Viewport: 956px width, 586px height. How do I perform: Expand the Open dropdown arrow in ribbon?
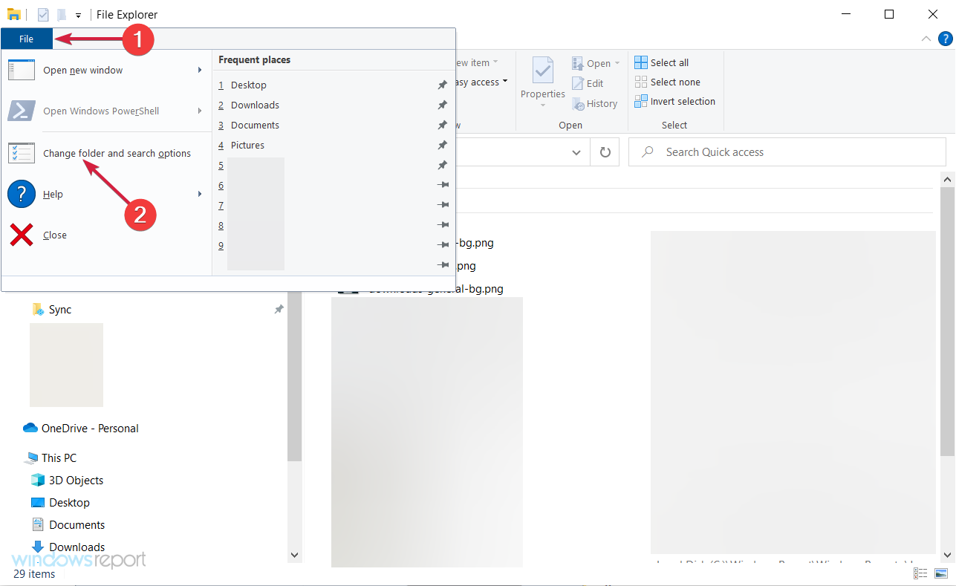[x=617, y=63]
